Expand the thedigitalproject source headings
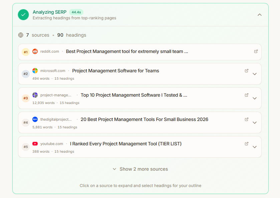This screenshot has width=280, height=198. pyautogui.click(x=255, y=122)
